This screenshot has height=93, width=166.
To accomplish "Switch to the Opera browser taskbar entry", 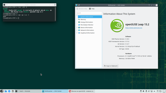I will tap(81, 91).
